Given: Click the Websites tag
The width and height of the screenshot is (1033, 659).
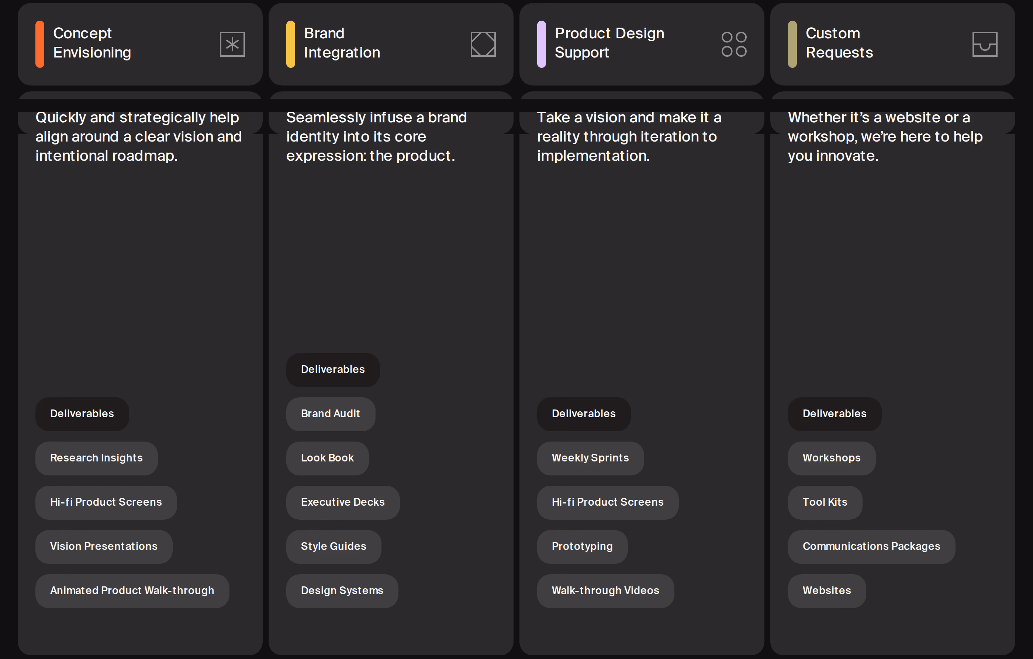Looking at the screenshot, I should tap(827, 591).
